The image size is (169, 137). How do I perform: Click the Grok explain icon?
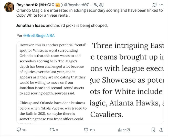point(154,5)
